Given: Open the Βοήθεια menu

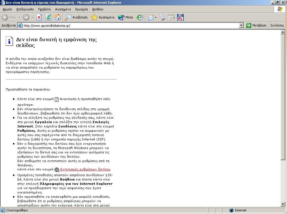Looking at the screenshot, I should [98, 9].
